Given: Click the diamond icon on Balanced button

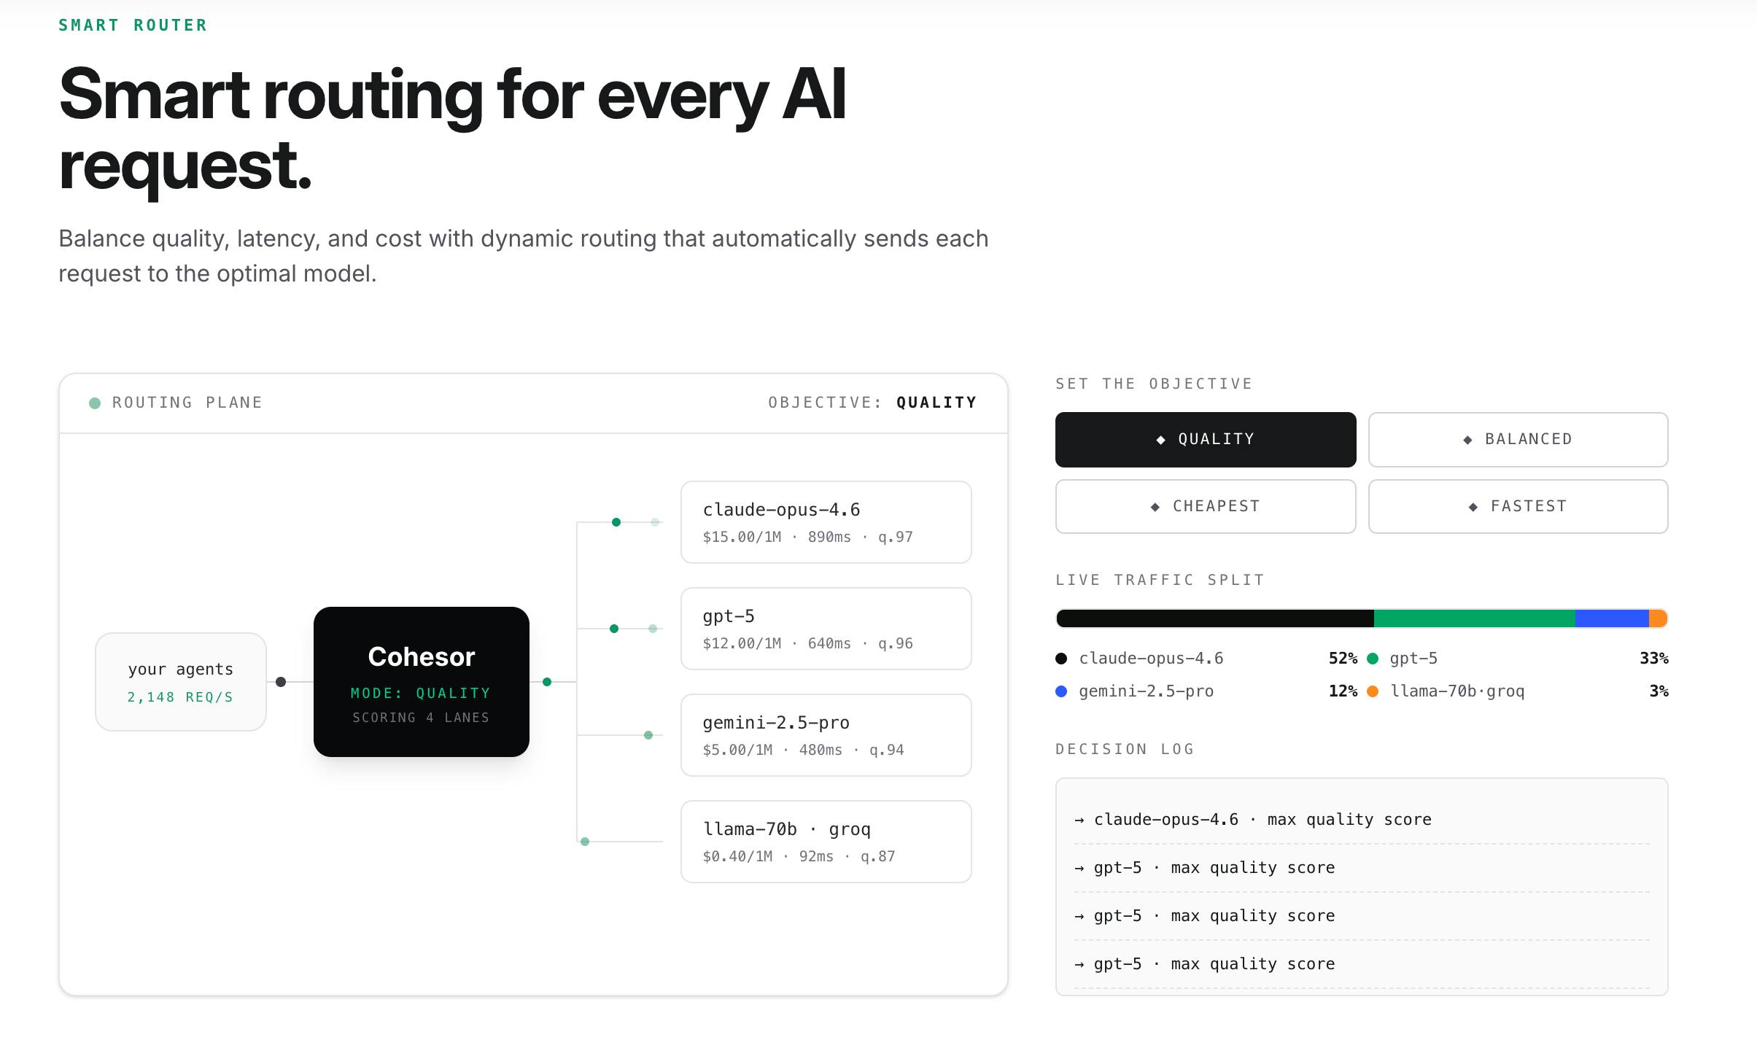Looking at the screenshot, I should (x=1467, y=440).
